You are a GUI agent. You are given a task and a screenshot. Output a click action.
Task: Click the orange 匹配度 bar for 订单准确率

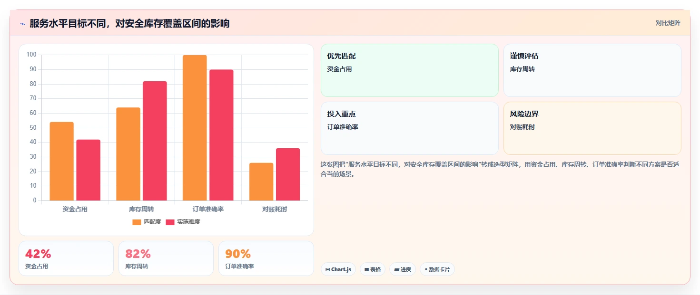point(195,128)
